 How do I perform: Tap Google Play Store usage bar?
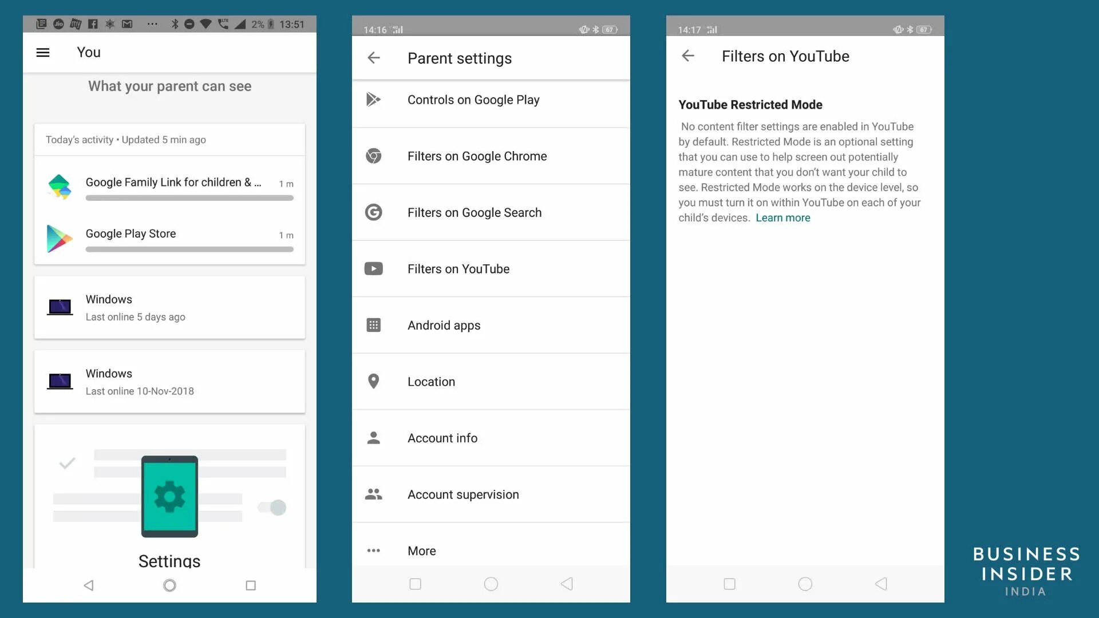click(x=189, y=249)
